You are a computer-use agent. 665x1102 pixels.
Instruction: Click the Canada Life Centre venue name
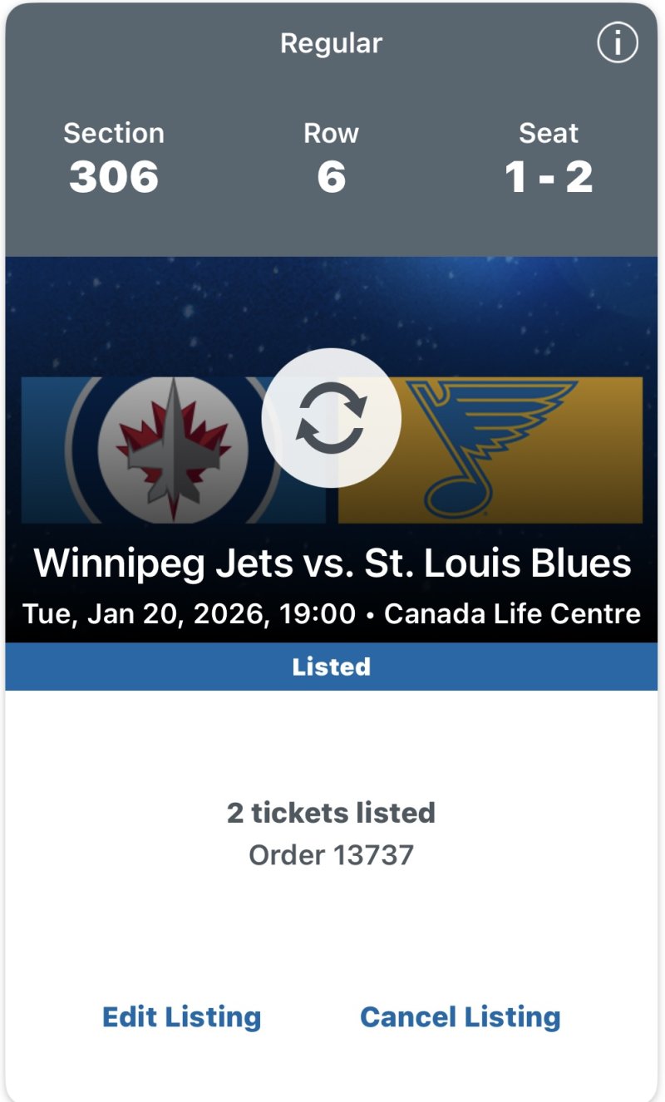(x=512, y=614)
